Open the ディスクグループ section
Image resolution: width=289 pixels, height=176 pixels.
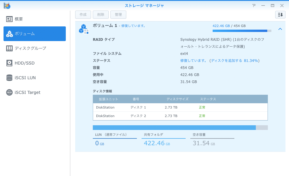pos(35,48)
